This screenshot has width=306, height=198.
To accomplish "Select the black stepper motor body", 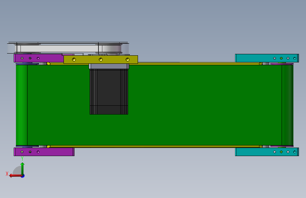I will [109, 92].
